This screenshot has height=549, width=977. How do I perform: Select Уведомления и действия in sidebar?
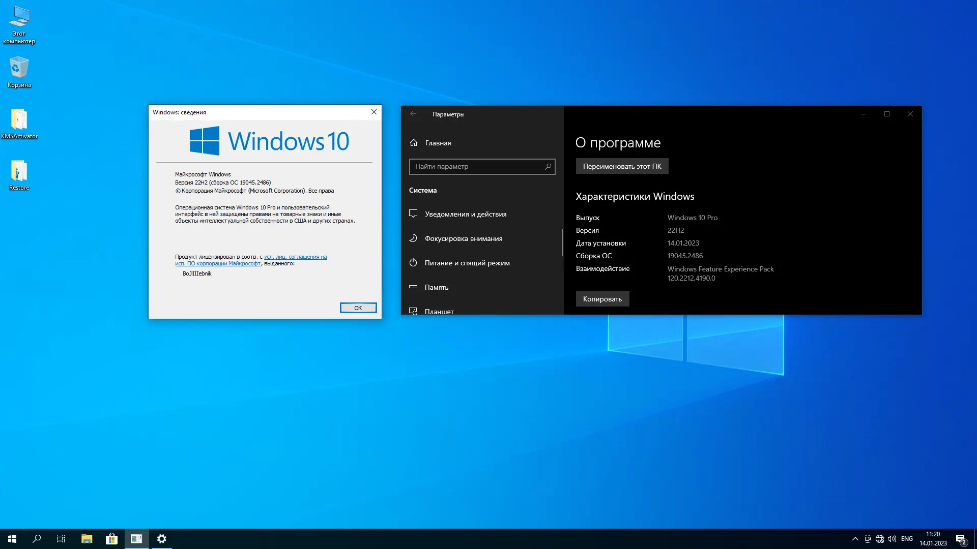coord(465,214)
